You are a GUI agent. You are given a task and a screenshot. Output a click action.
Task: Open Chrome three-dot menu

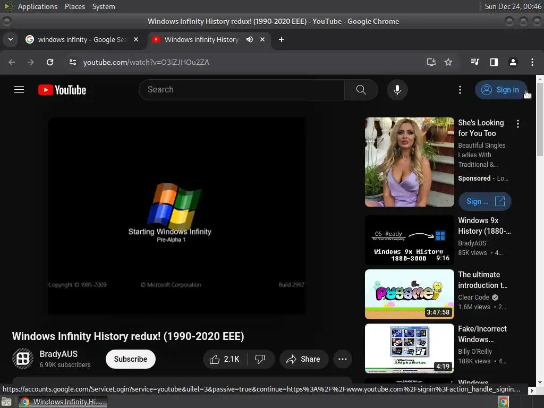pyautogui.click(x=532, y=62)
